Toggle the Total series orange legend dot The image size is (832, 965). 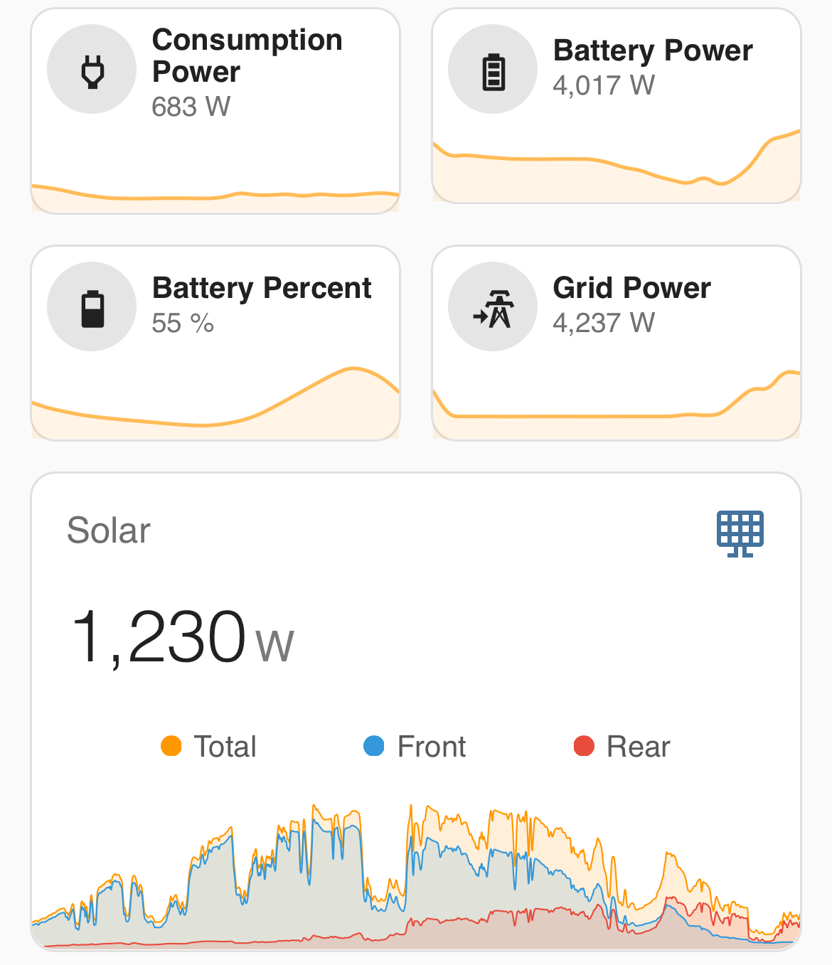171,746
